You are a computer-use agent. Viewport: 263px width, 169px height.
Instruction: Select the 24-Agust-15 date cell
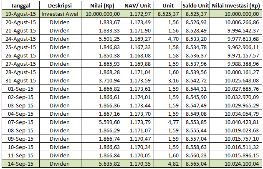tap(20, 39)
